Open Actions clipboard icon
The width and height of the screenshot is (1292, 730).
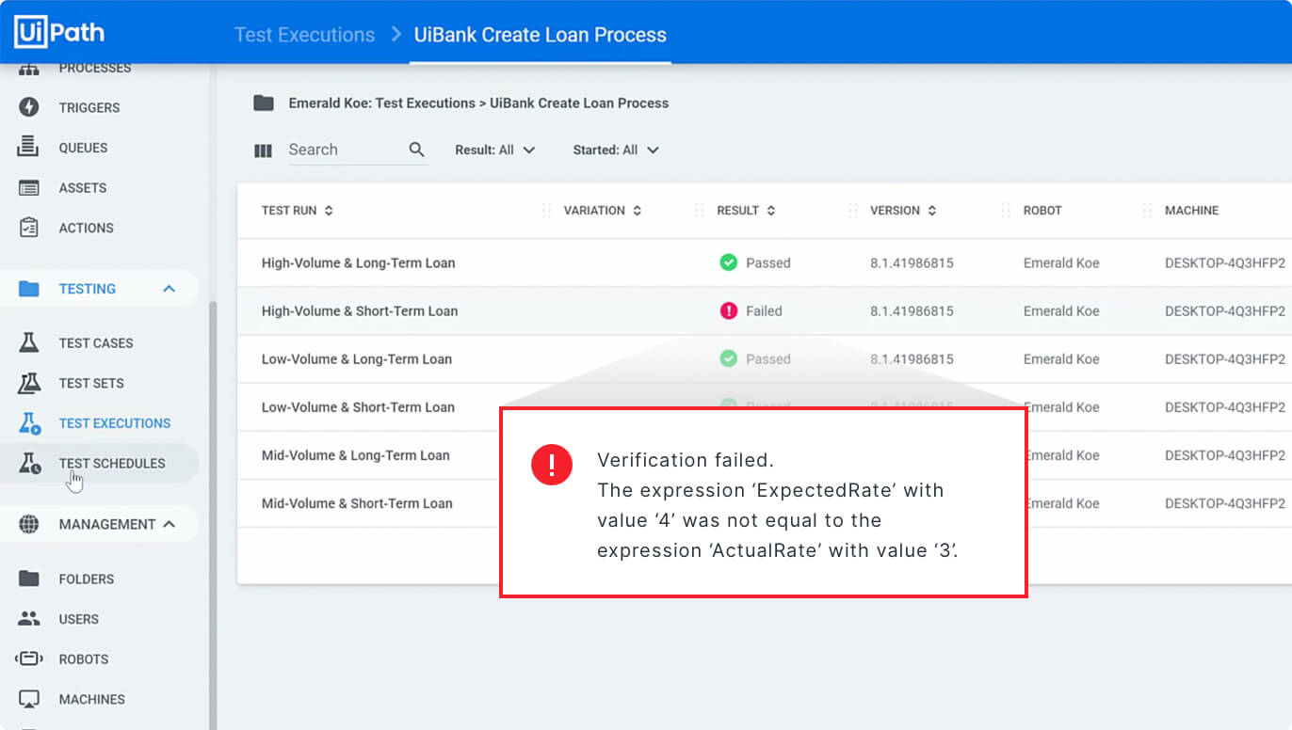coord(29,228)
